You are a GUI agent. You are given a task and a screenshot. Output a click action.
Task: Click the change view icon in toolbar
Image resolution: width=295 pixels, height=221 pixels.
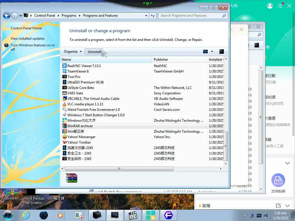pyautogui.click(x=205, y=52)
